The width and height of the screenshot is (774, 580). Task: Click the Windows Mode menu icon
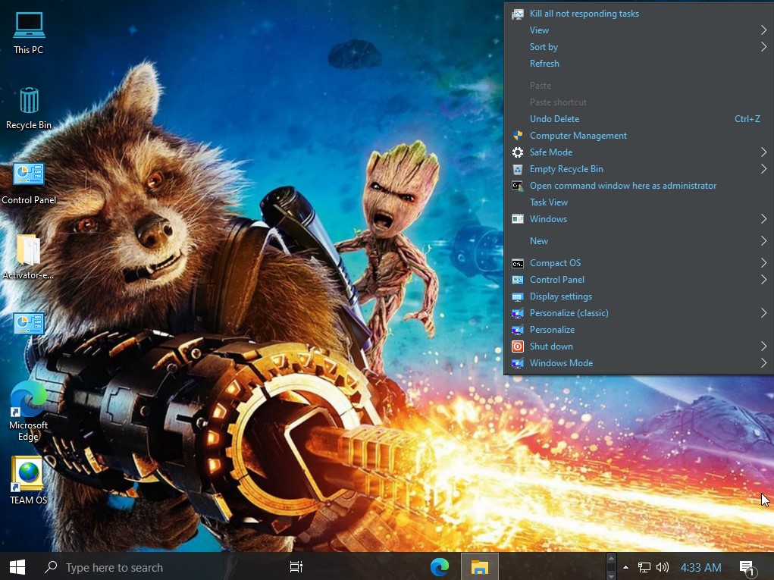517,363
